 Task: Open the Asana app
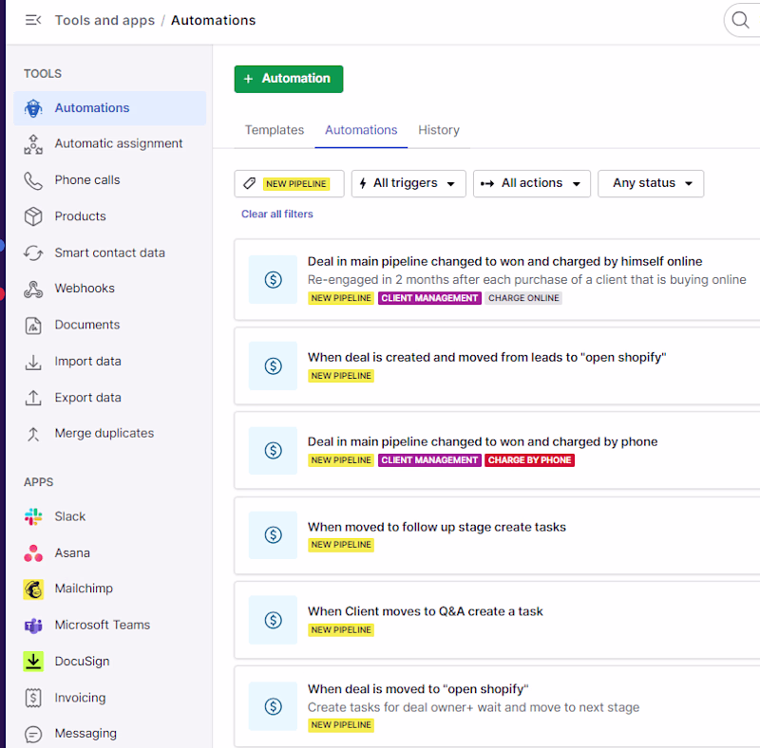(x=110, y=552)
